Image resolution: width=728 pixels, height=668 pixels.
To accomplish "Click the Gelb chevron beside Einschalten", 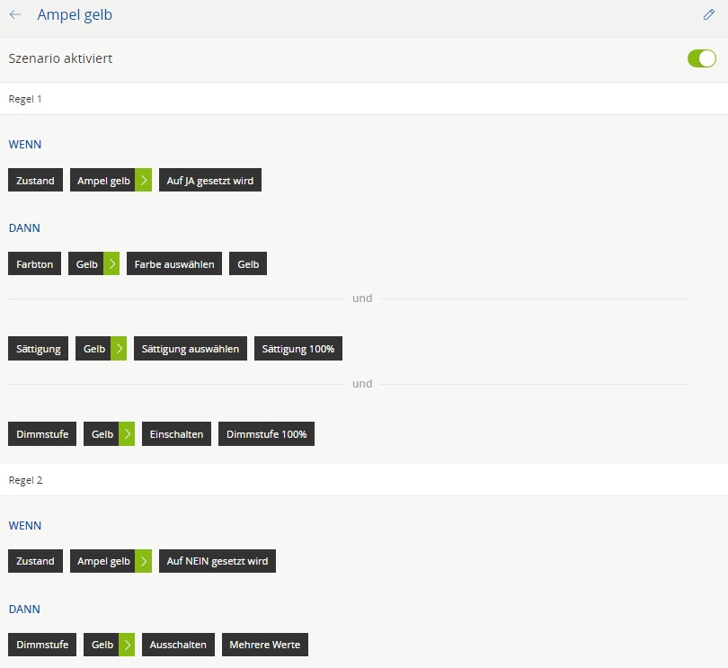I will (x=127, y=434).
